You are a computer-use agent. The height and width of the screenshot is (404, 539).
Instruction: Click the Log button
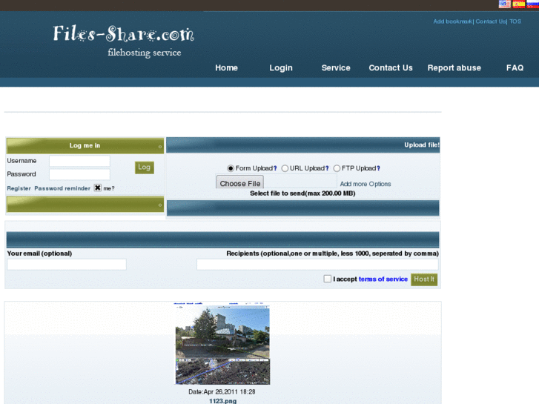[145, 168]
